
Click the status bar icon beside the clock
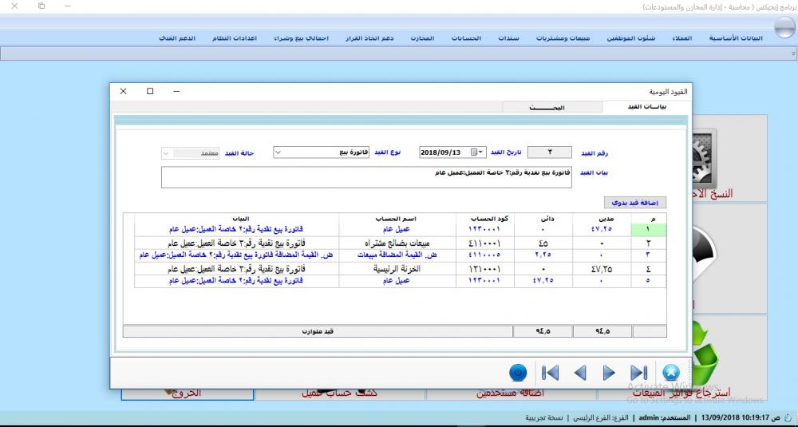coord(788,417)
